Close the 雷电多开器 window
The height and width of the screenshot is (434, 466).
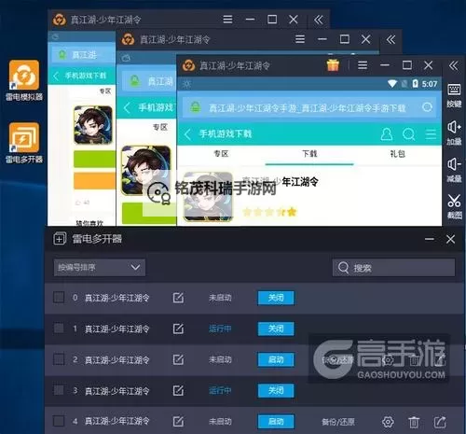[450, 239]
